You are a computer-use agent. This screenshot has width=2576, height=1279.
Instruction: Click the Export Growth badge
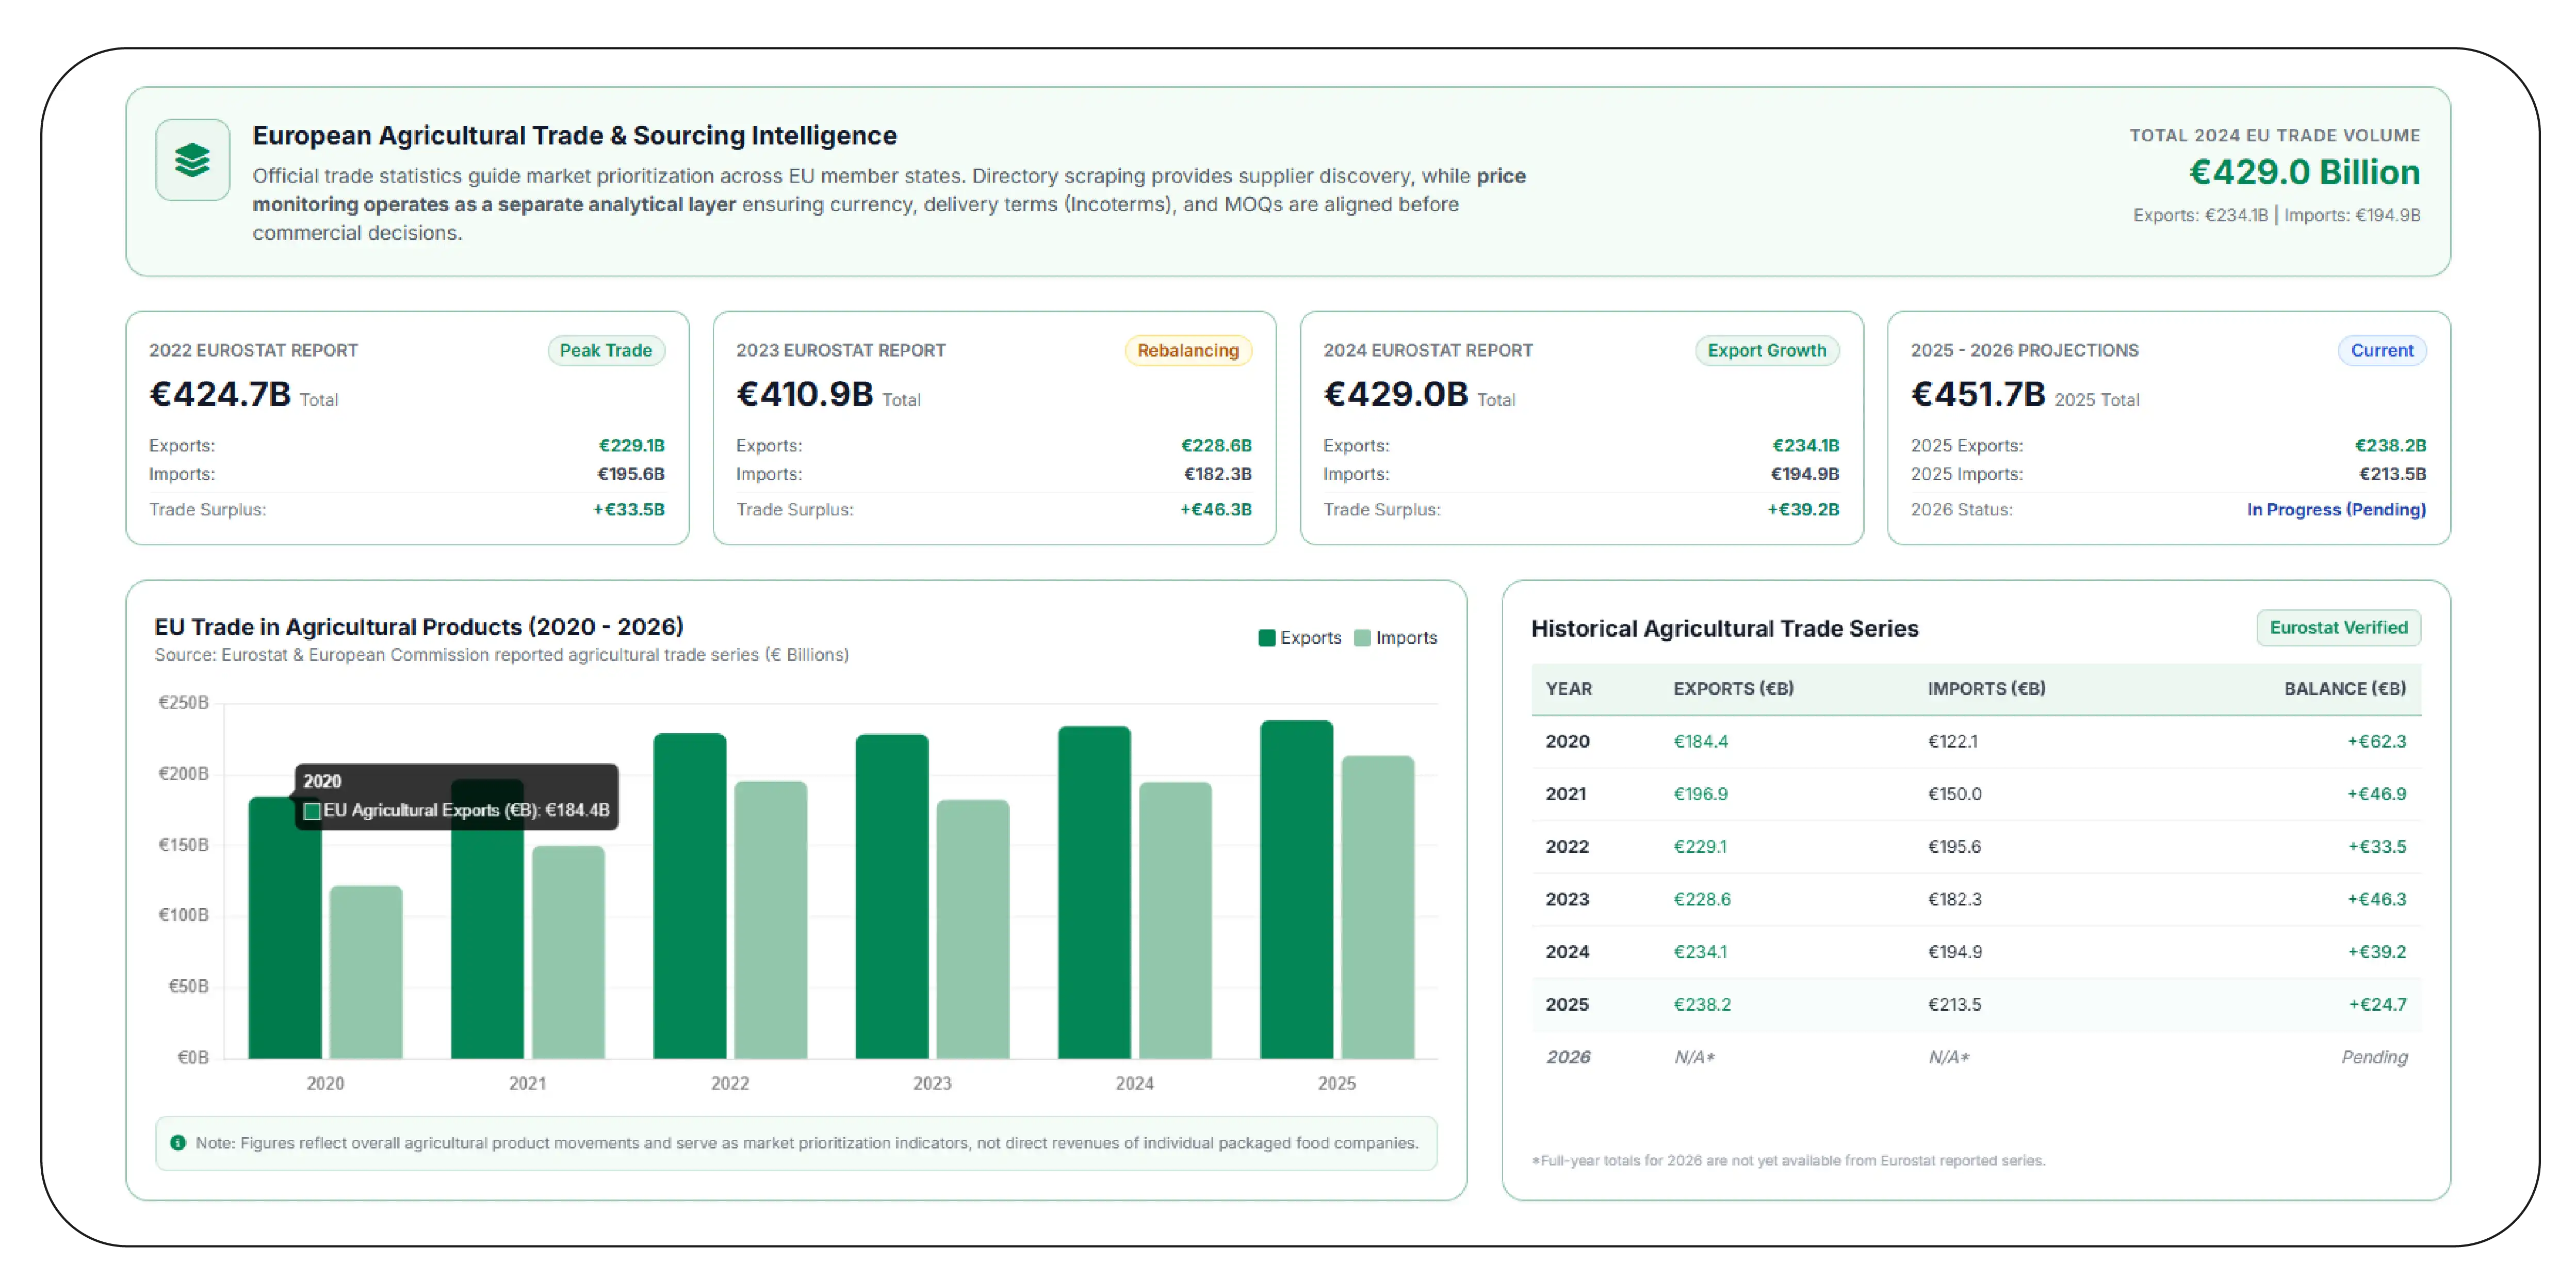1767,350
